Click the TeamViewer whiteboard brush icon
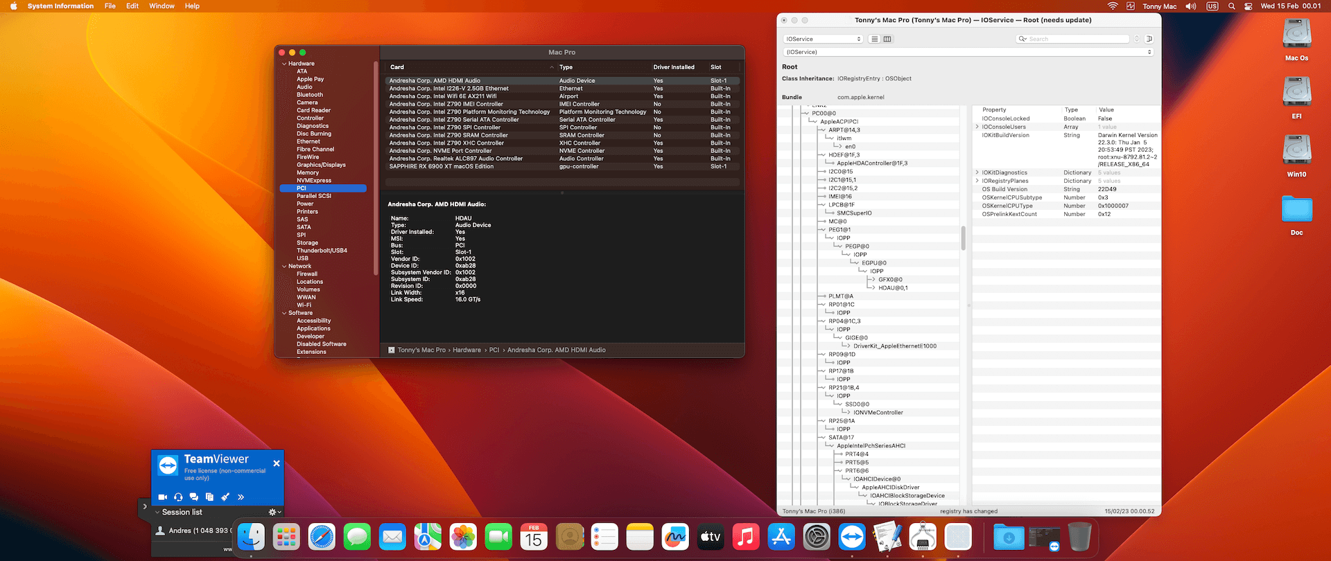 (x=225, y=497)
